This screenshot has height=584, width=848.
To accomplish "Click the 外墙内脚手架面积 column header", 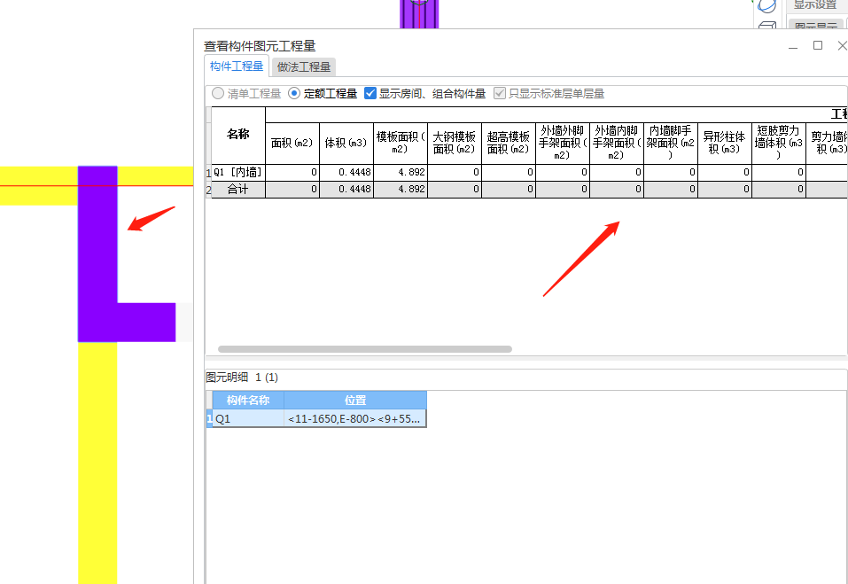I will coord(617,144).
